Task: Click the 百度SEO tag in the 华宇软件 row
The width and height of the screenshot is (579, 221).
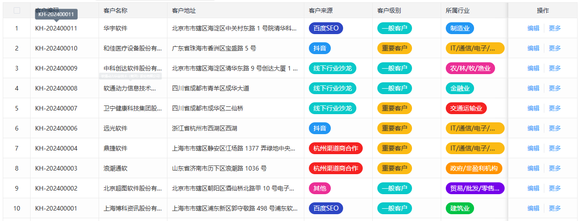Action: [326, 28]
